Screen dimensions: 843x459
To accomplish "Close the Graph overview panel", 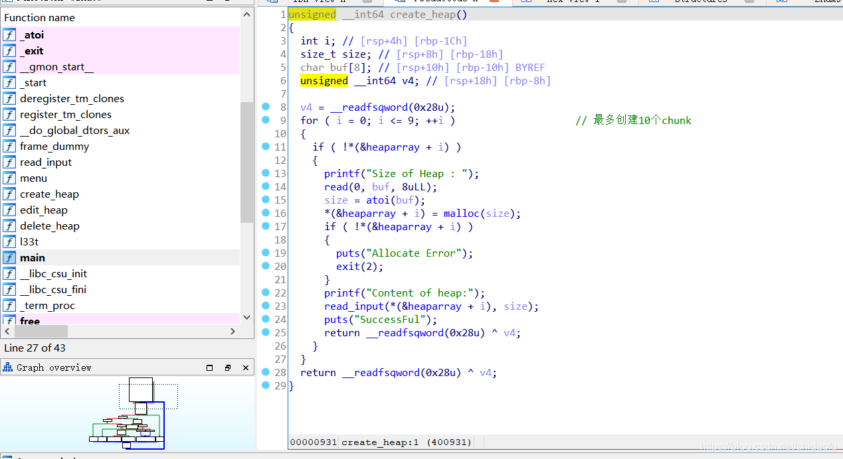I will 246,367.
